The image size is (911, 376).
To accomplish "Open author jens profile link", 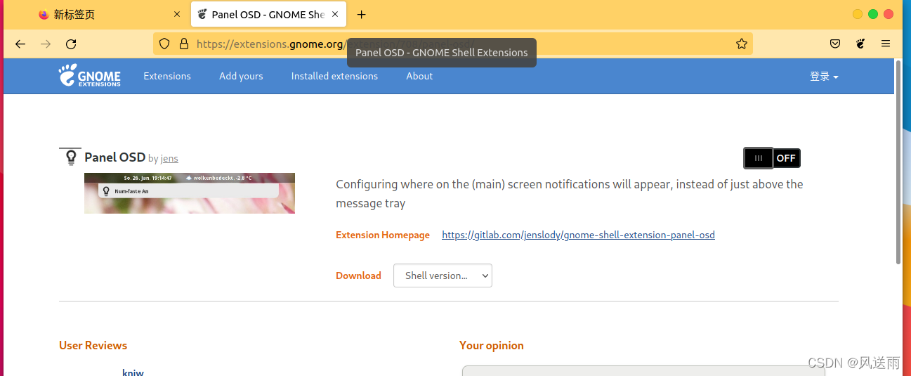I will coord(169,158).
